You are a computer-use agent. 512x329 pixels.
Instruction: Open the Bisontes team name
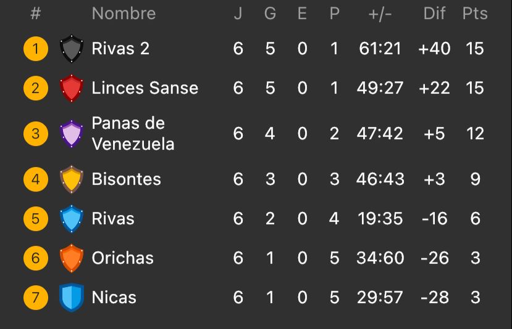click(126, 179)
